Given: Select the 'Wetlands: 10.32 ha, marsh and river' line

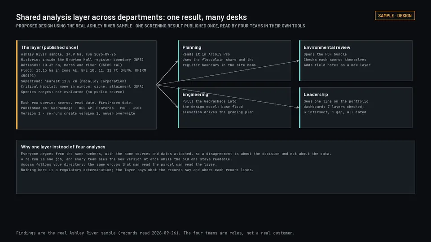Looking at the screenshot, I should click(x=71, y=65).
